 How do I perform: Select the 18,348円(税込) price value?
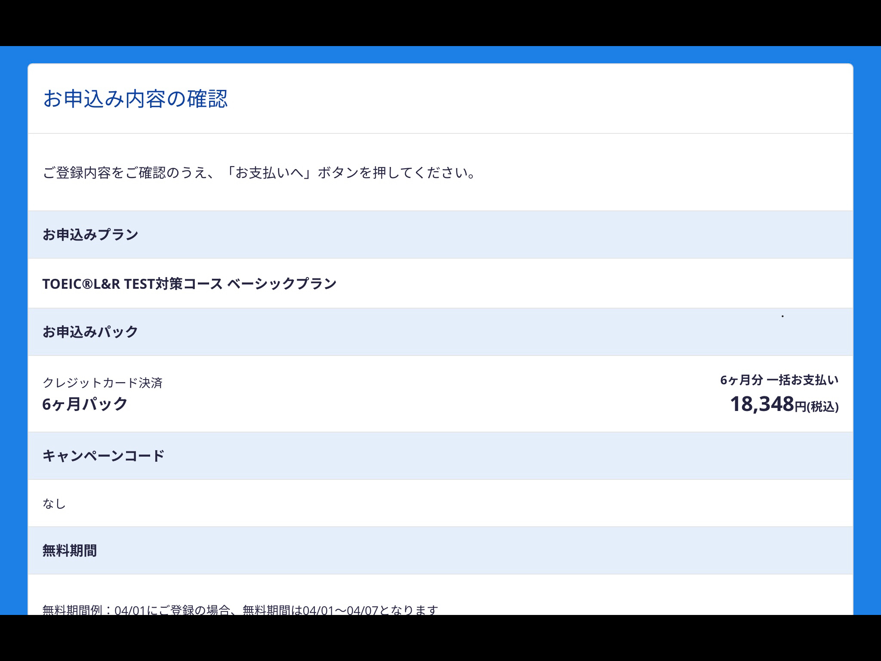(x=784, y=404)
